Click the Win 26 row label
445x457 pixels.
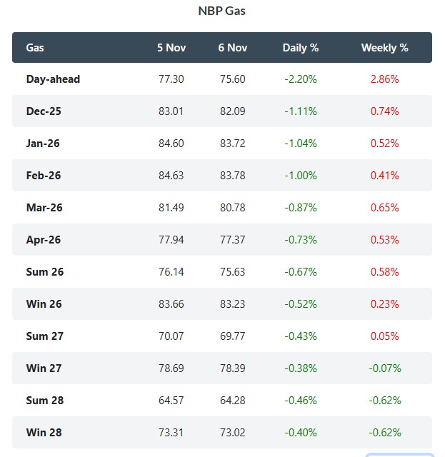(44, 304)
